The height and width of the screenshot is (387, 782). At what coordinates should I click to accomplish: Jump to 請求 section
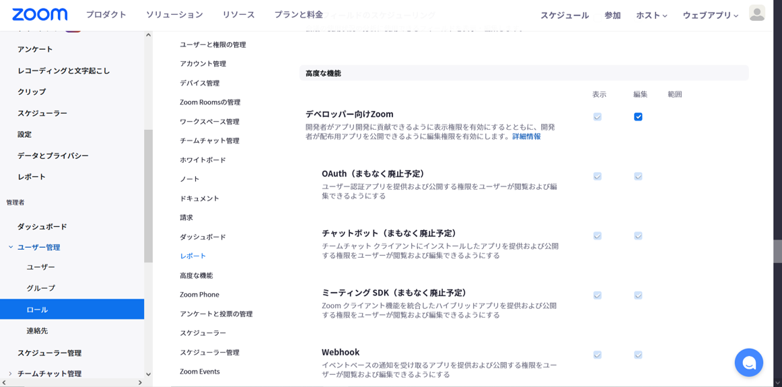coord(186,217)
